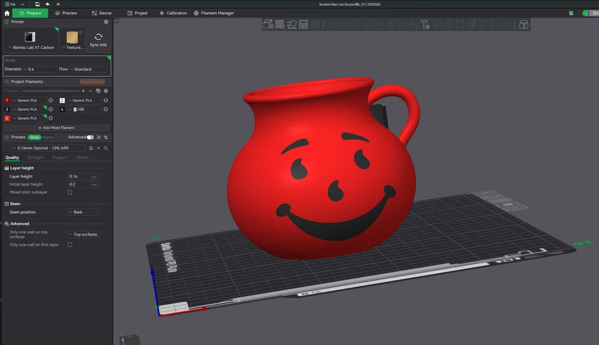Image resolution: width=599 pixels, height=345 pixels.
Task: Click the Sync info button
Action: [x=98, y=40]
